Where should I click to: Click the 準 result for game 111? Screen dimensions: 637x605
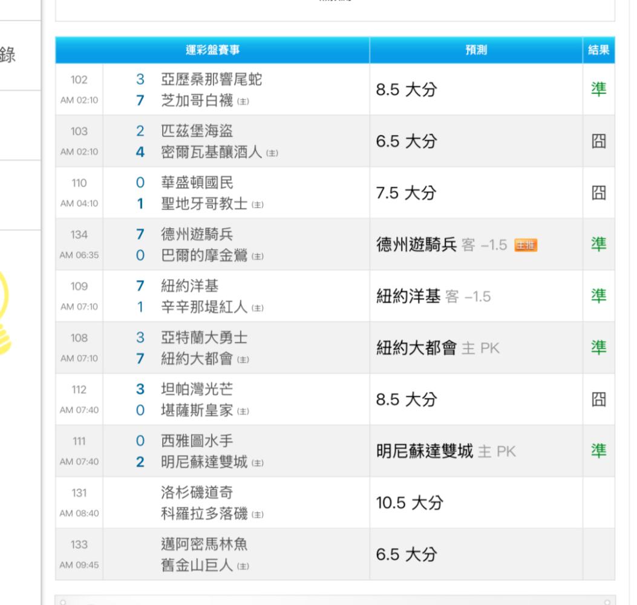coord(598,450)
